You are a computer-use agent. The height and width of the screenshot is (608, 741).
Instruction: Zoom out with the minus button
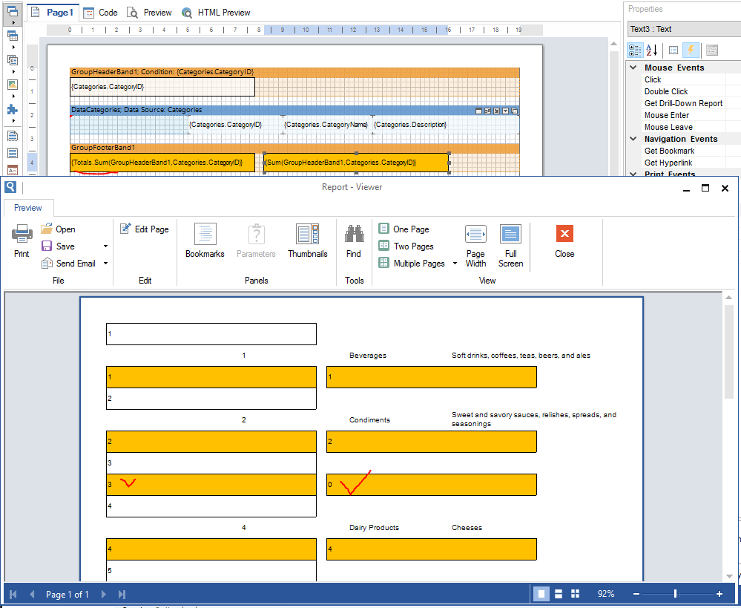pos(636,594)
